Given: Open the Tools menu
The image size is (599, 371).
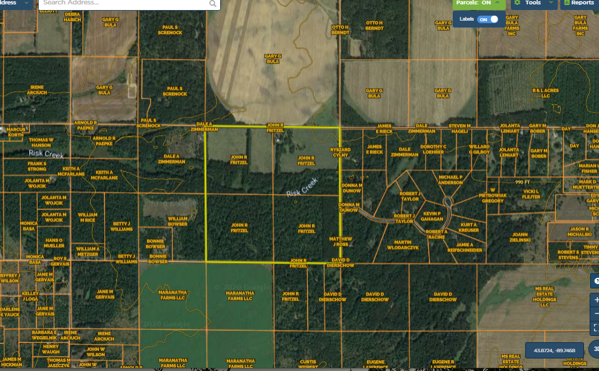Looking at the screenshot, I should (533, 3).
